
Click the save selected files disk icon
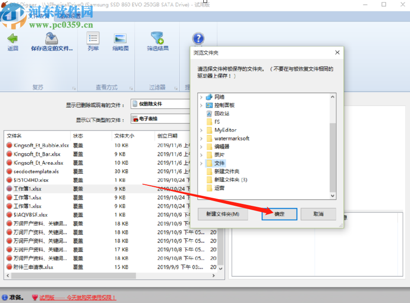pyautogui.click(x=51, y=39)
